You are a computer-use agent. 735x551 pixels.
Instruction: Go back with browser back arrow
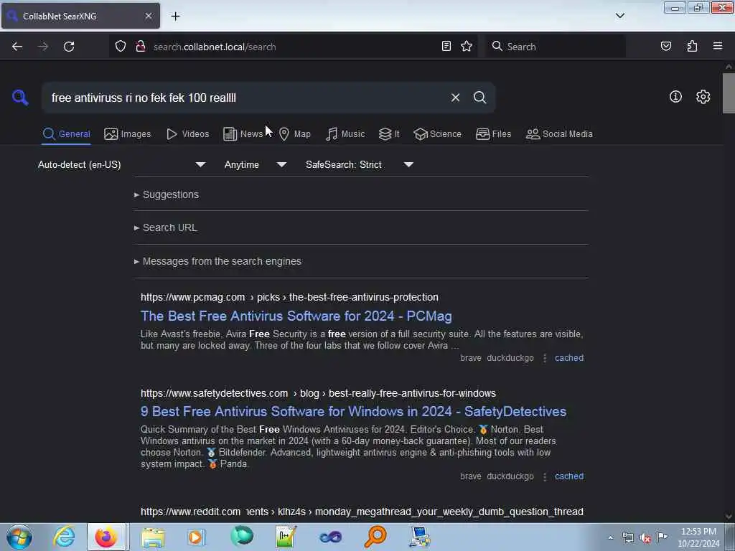[17, 47]
